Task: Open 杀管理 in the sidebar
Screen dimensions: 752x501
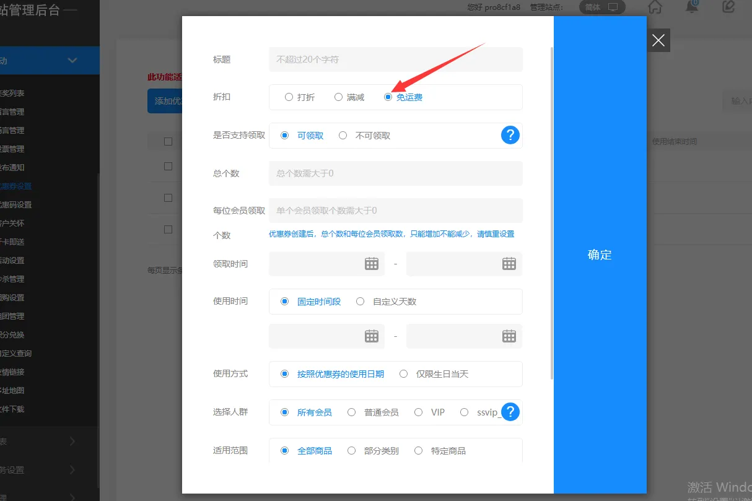Action: tap(12, 279)
